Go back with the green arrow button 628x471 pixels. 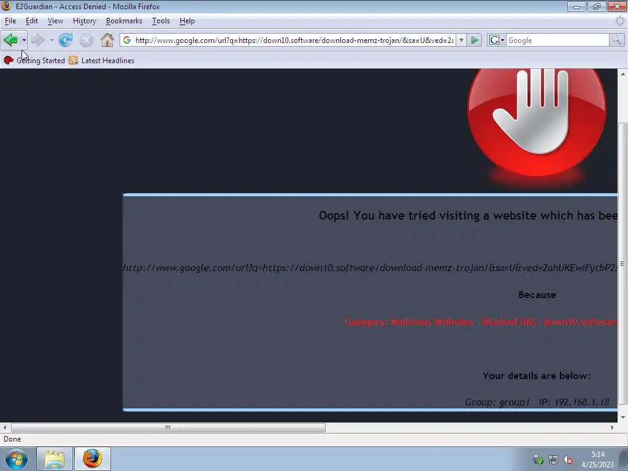10,40
